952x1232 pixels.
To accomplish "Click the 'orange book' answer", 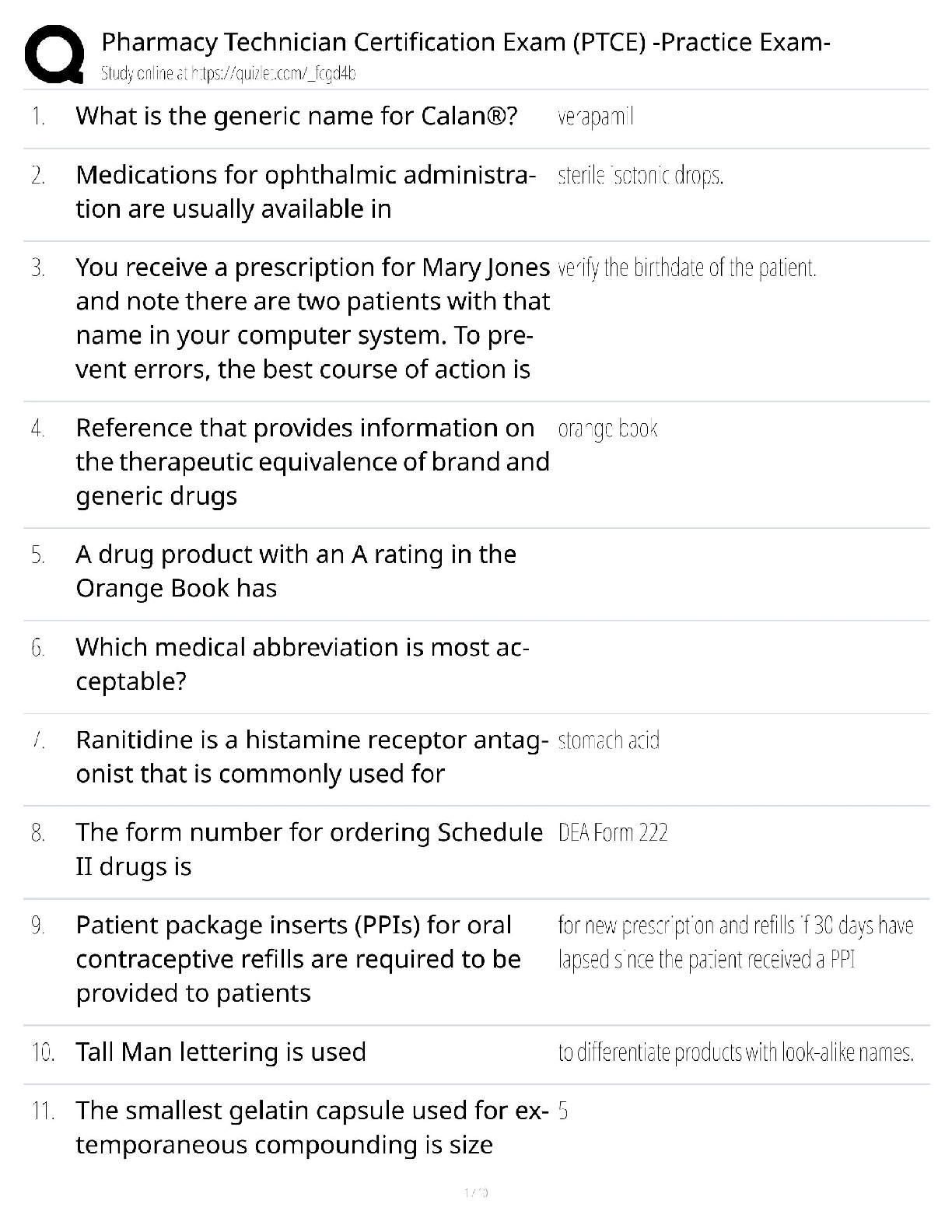I will point(607,429).
